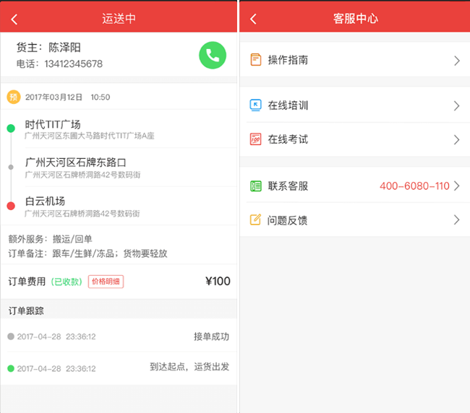Click the 在线培训 screen icon

pyautogui.click(x=256, y=105)
